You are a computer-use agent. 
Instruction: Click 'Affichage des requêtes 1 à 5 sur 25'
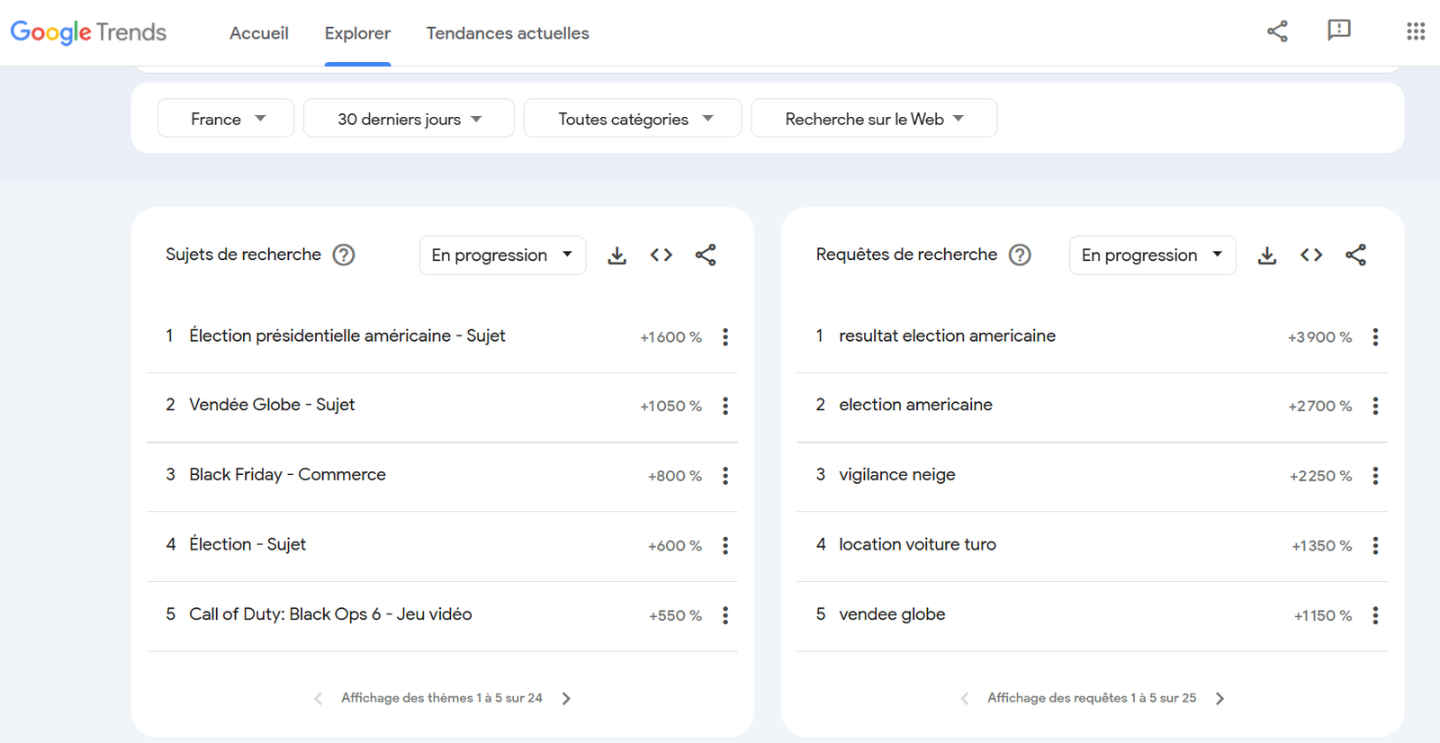point(1092,698)
